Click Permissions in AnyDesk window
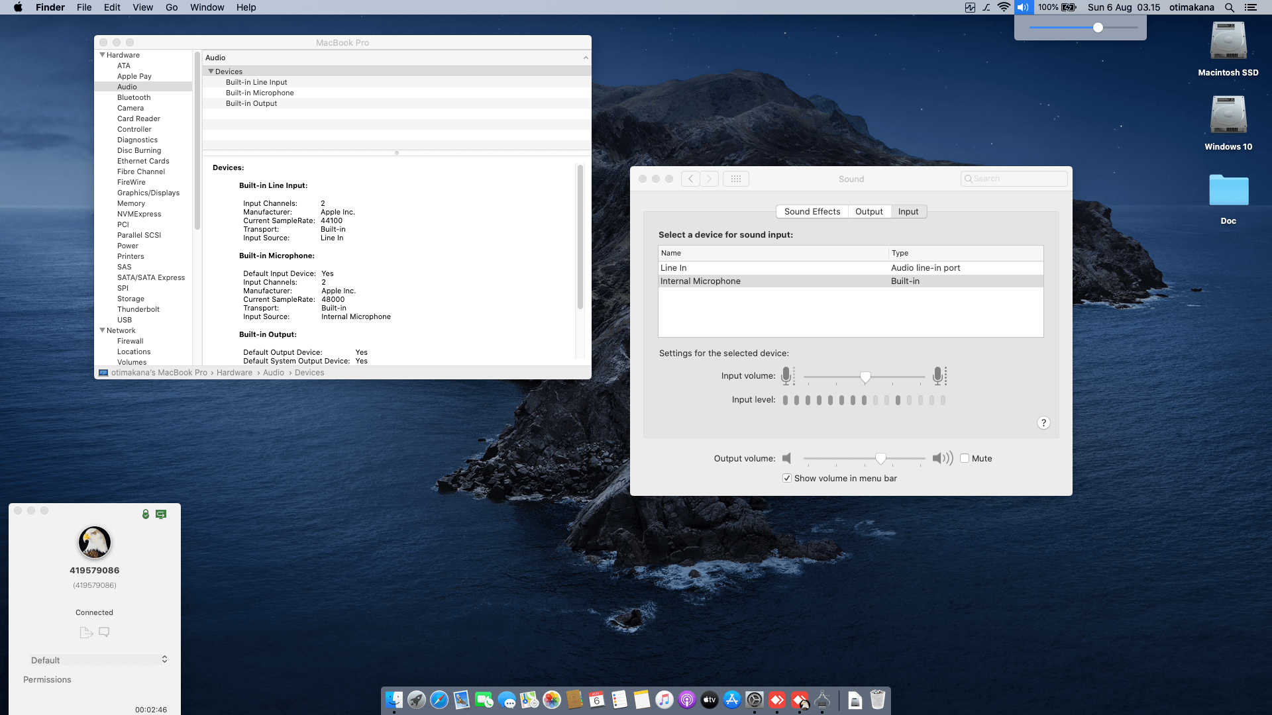 tap(47, 680)
